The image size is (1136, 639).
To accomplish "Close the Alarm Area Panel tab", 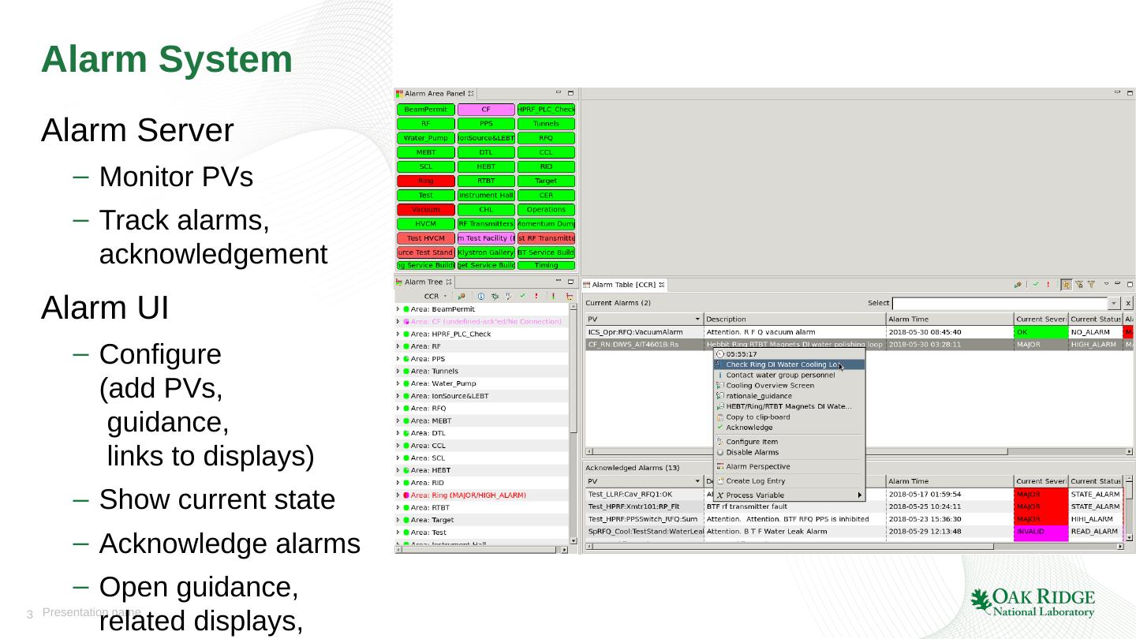I will coord(471,94).
